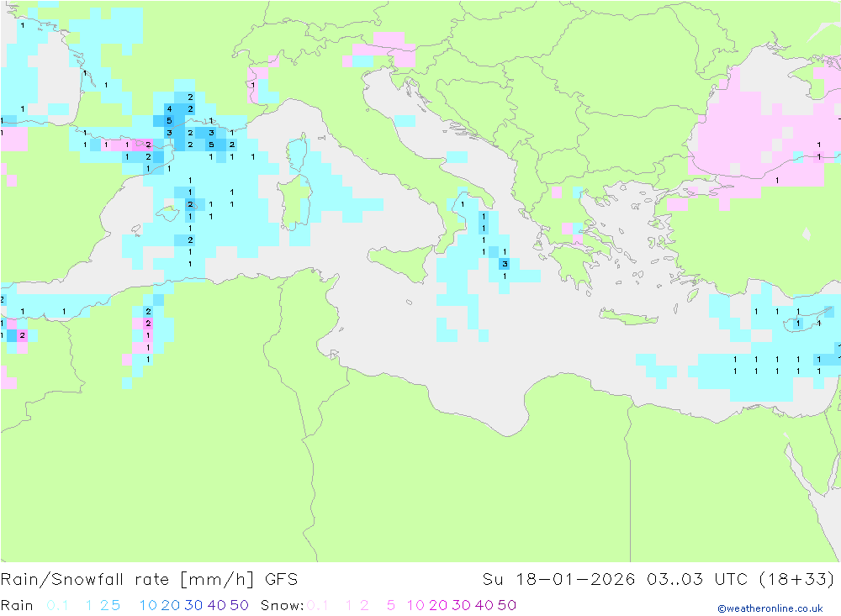Select the Rain legend value 50
The height and width of the screenshot is (616, 841).
tap(239, 605)
